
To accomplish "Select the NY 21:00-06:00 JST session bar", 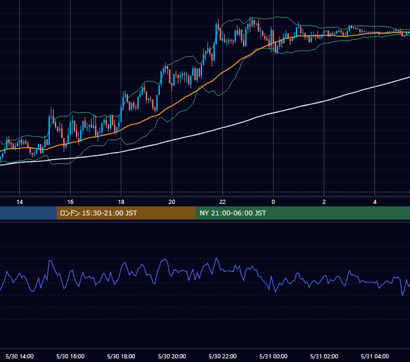I will pyautogui.click(x=303, y=213).
